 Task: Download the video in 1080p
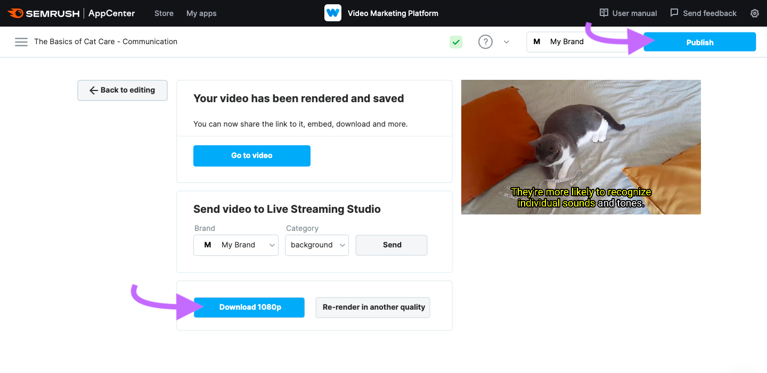tap(249, 308)
